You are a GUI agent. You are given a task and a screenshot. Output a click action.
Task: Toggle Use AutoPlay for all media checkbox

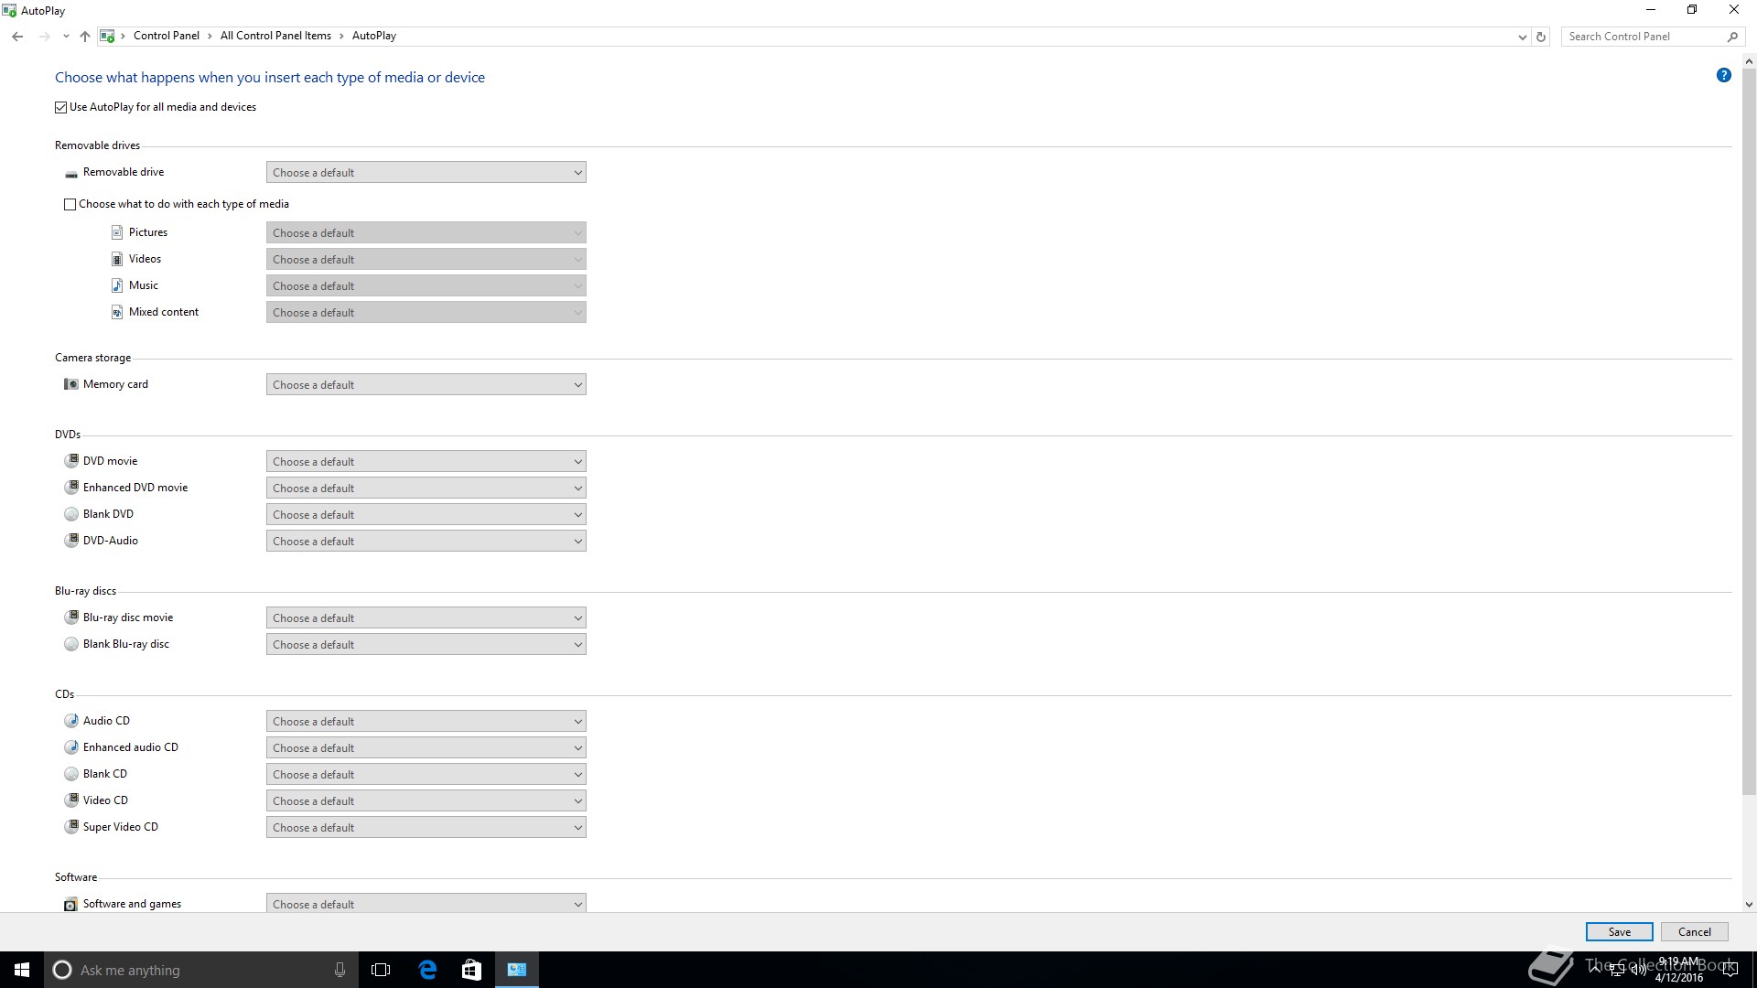tap(61, 107)
